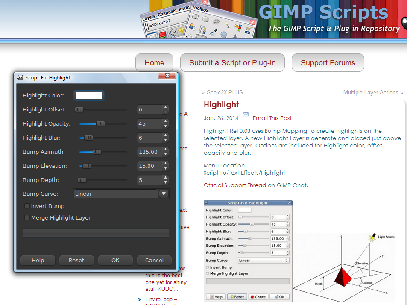Click the Highlight Blur slider handle

(x=88, y=138)
